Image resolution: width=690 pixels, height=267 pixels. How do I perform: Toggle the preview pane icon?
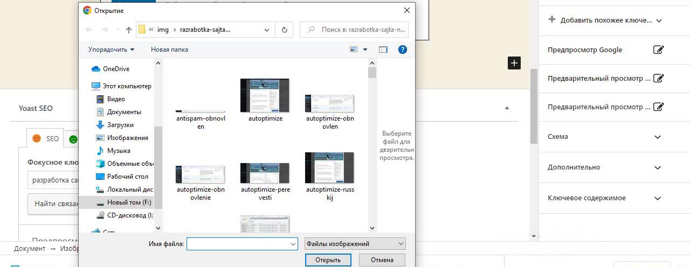[383, 50]
